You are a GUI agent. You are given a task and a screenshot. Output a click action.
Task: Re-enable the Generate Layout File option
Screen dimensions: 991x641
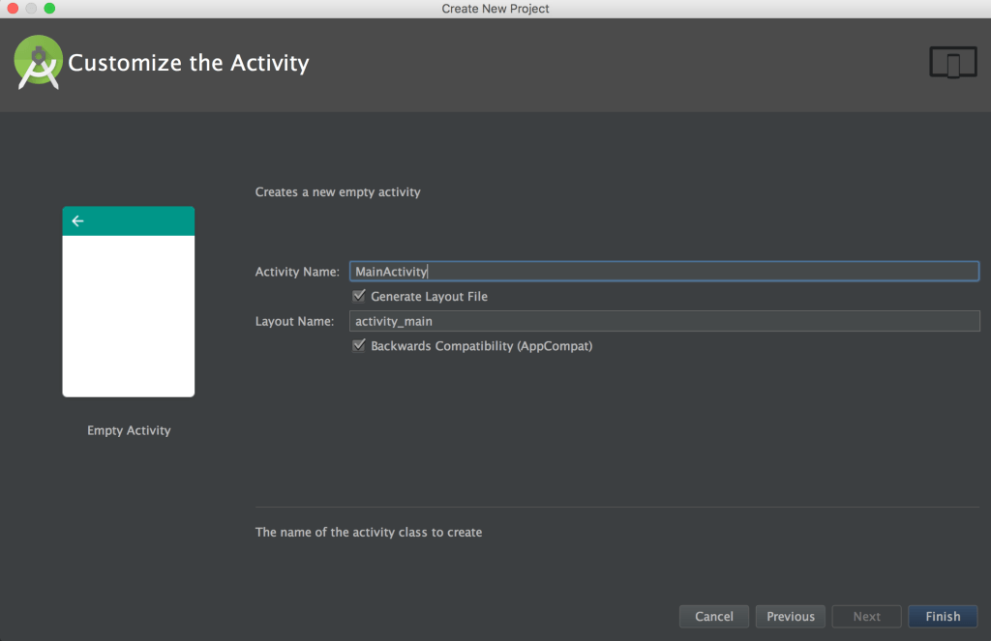click(x=359, y=296)
